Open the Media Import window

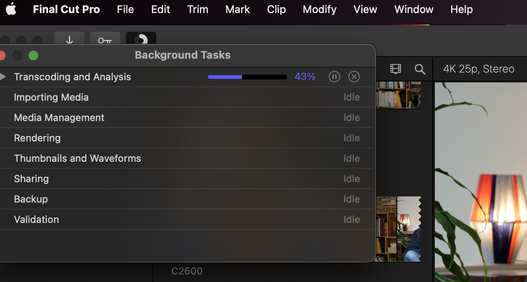[x=69, y=40]
